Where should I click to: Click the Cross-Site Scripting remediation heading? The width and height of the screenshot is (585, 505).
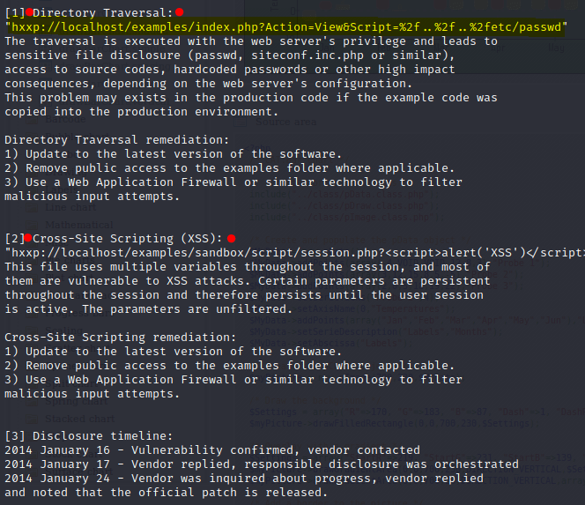120,338
